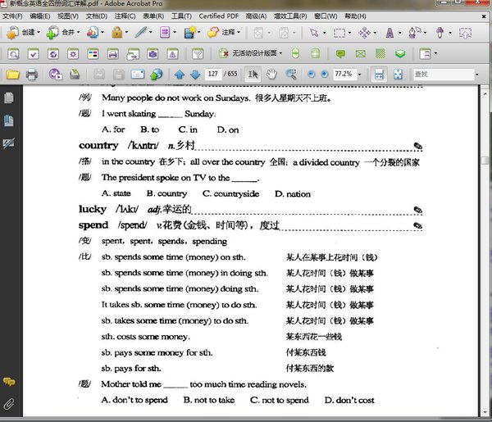This screenshot has height=422, width=492.
Task: Click the page number field showing 127
Action: tap(212, 74)
